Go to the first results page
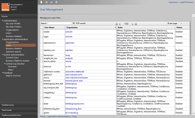 pyautogui.click(x=117, y=24)
